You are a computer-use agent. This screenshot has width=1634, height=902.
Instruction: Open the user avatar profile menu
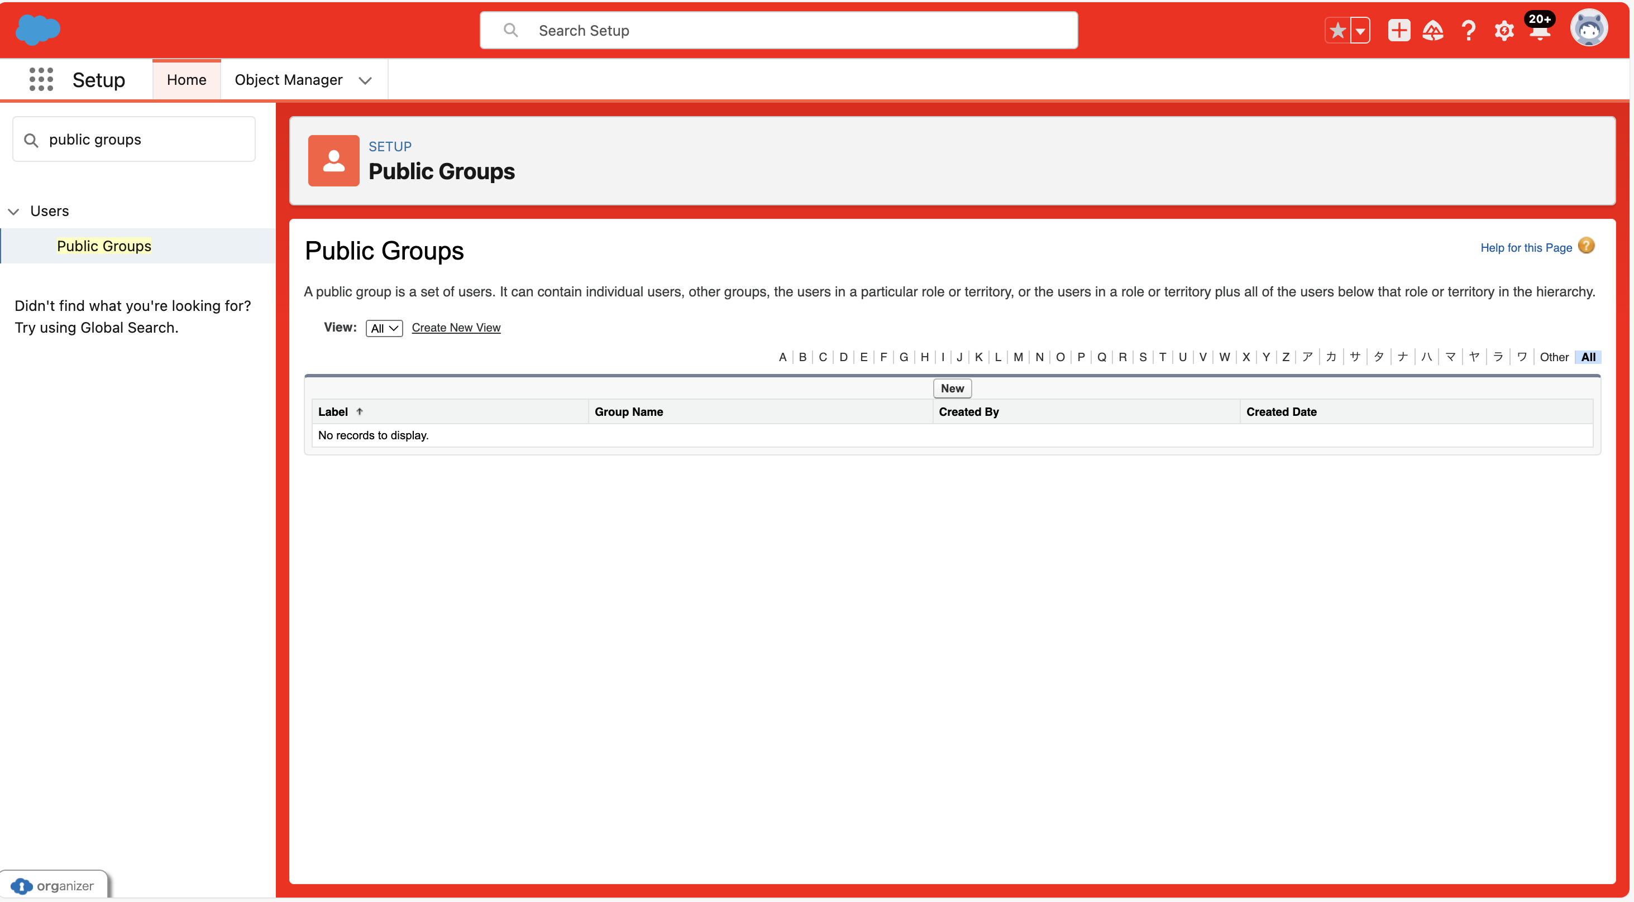pos(1589,28)
